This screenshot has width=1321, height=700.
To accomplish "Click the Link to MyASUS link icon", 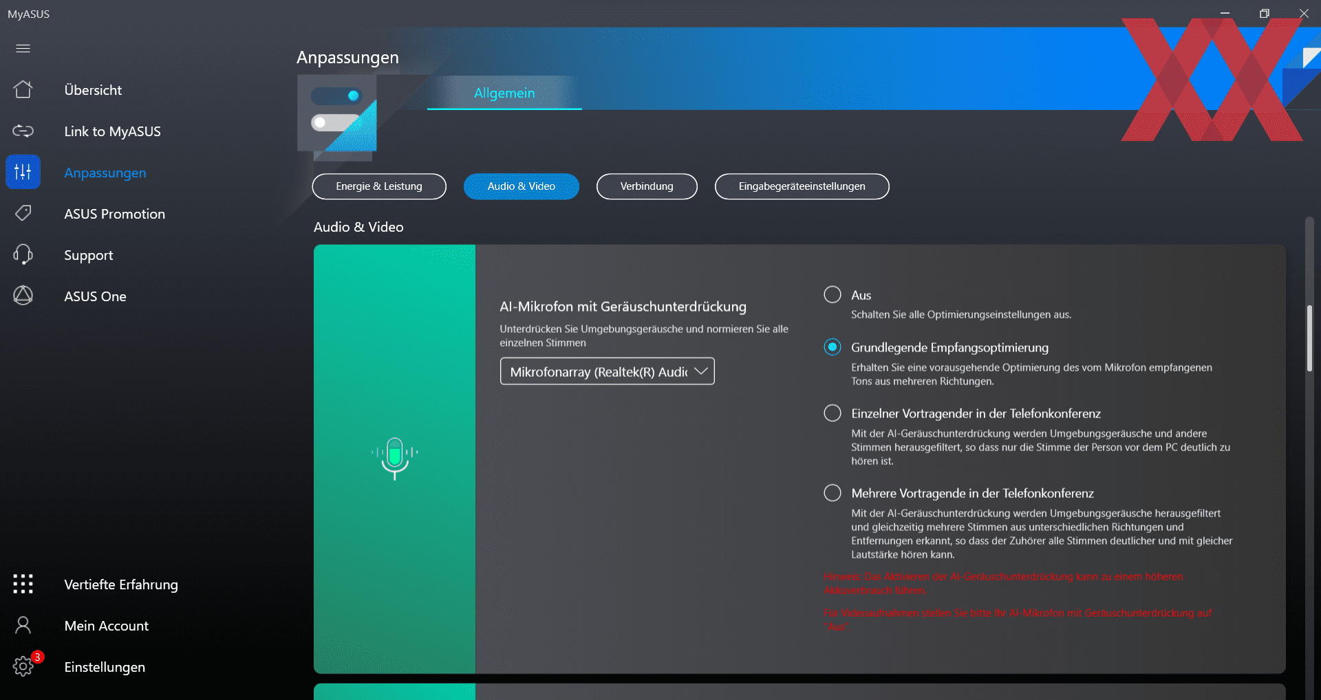I will [x=23, y=131].
